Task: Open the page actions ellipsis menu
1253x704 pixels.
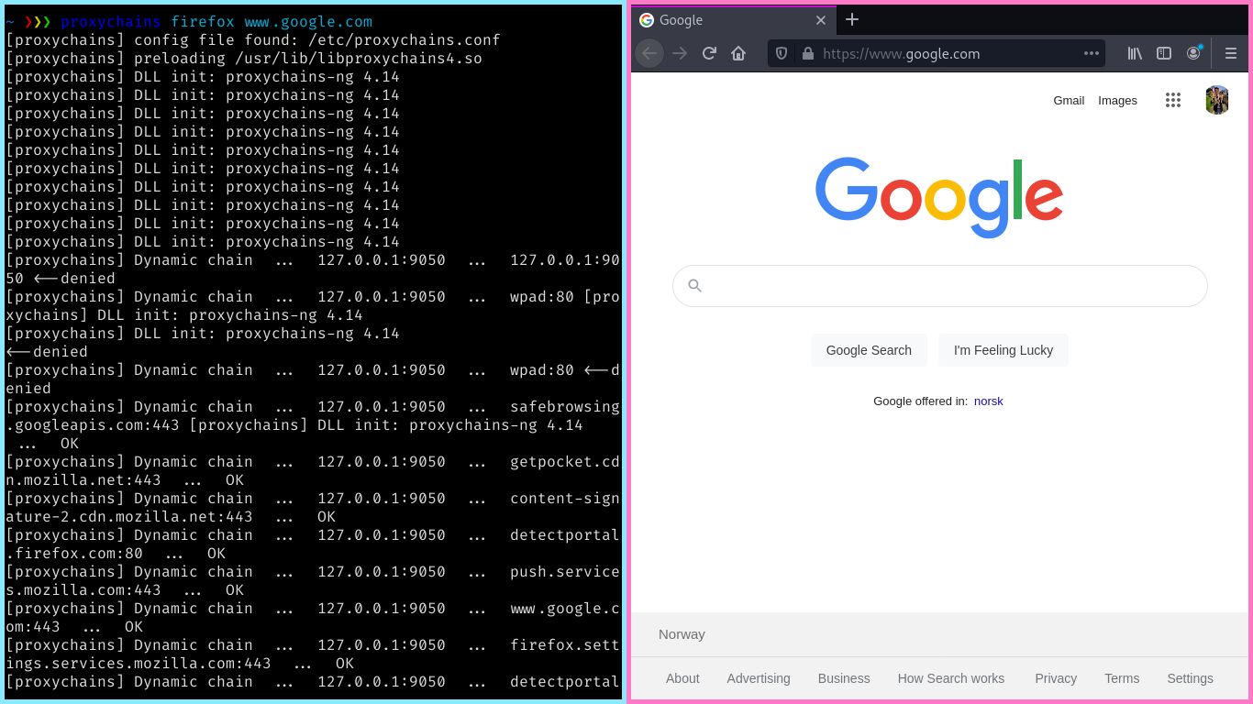Action: click(1092, 53)
